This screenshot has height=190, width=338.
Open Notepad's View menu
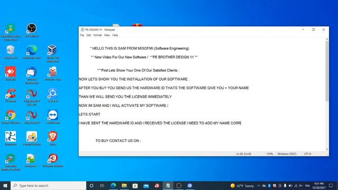(107, 35)
